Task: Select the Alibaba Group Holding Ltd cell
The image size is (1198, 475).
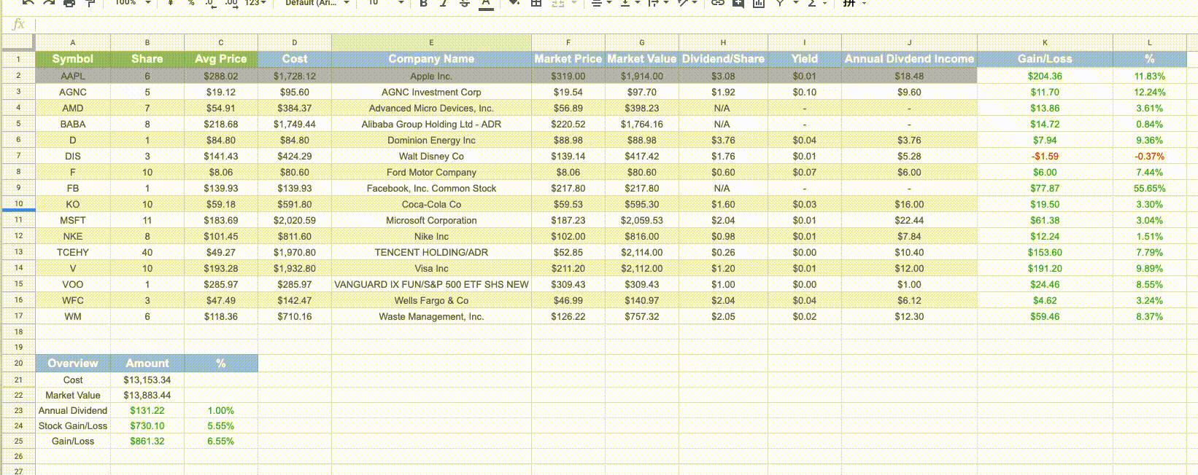Action: click(431, 124)
